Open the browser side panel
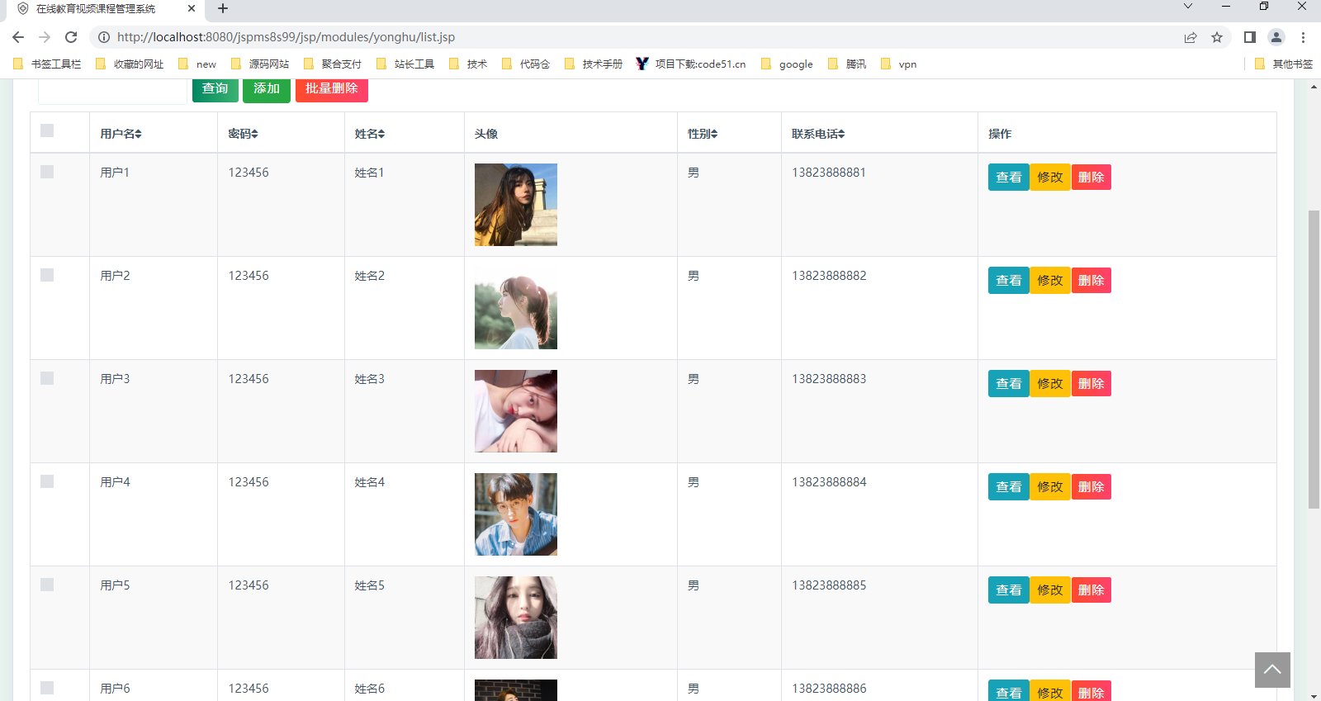 pyautogui.click(x=1250, y=37)
